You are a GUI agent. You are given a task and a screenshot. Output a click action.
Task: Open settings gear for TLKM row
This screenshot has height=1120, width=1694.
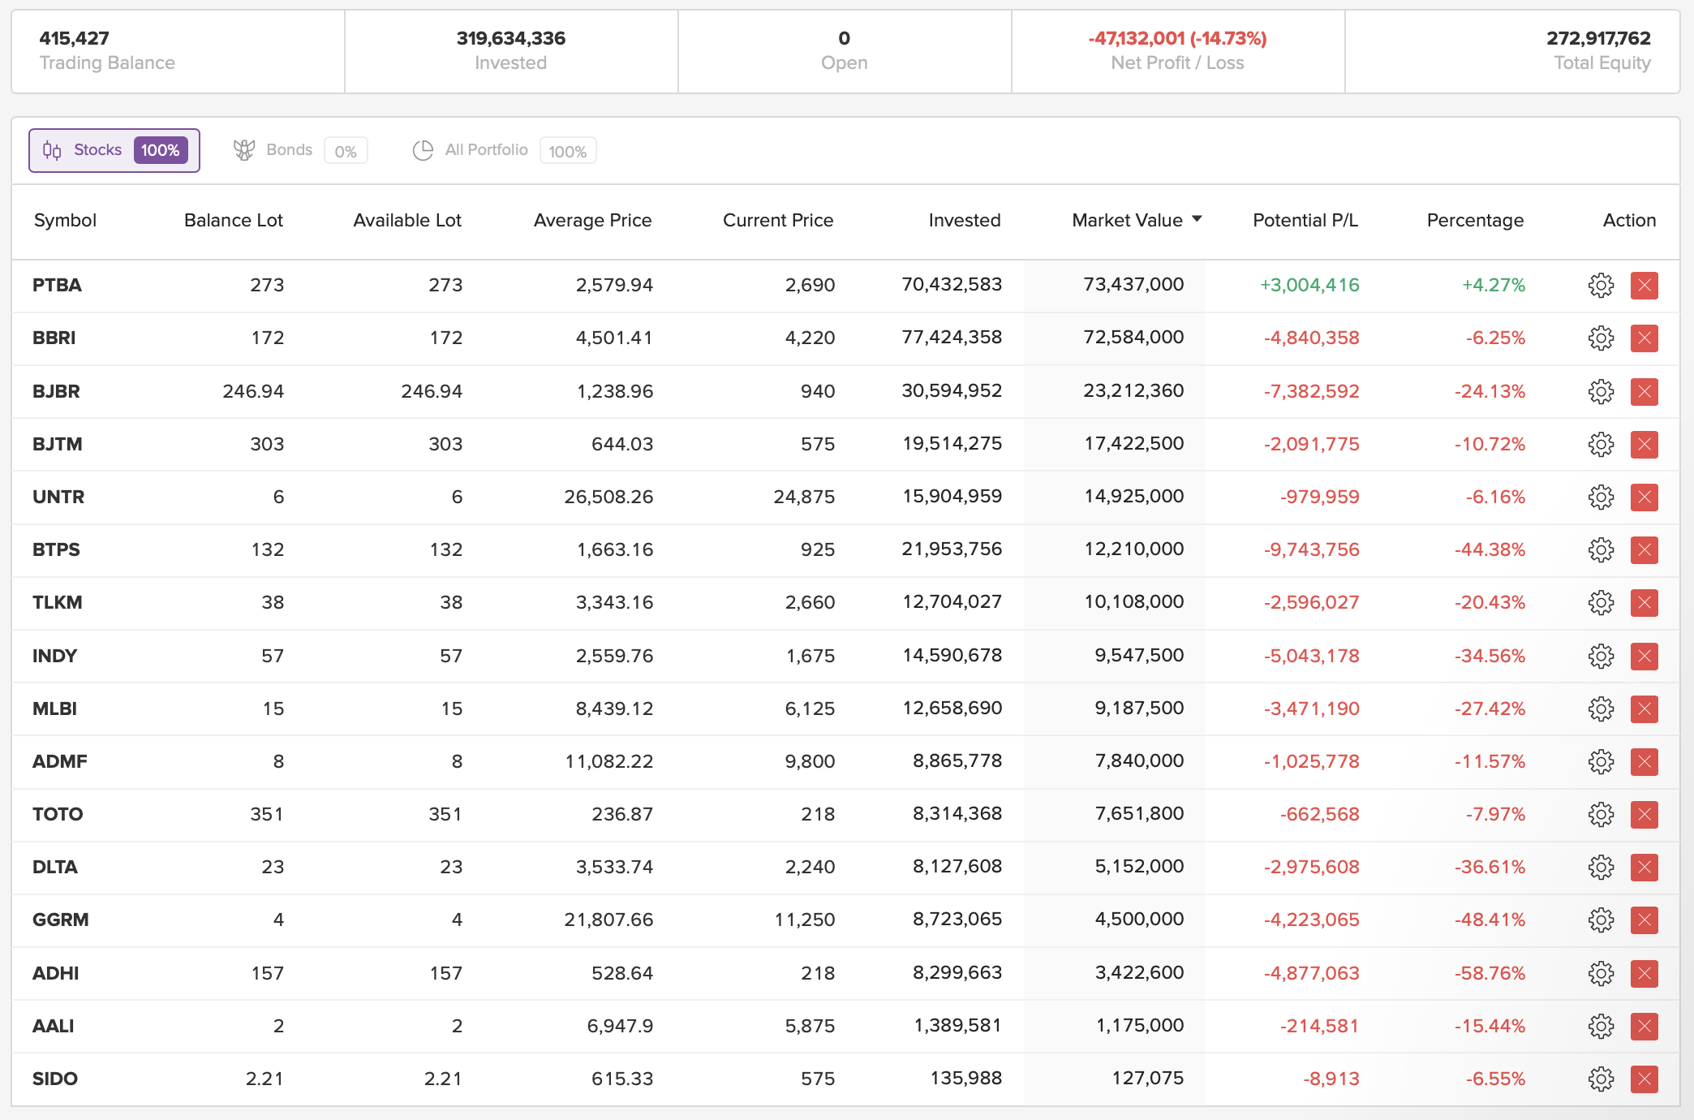click(x=1601, y=602)
